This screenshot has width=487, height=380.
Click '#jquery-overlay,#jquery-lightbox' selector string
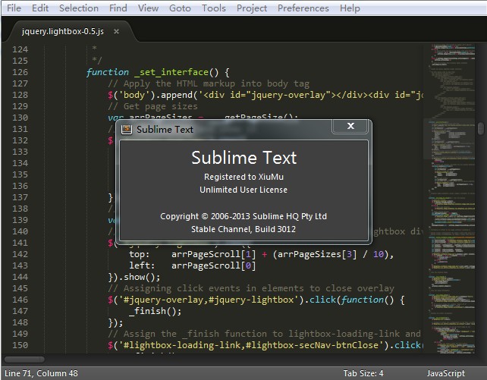[209, 300]
